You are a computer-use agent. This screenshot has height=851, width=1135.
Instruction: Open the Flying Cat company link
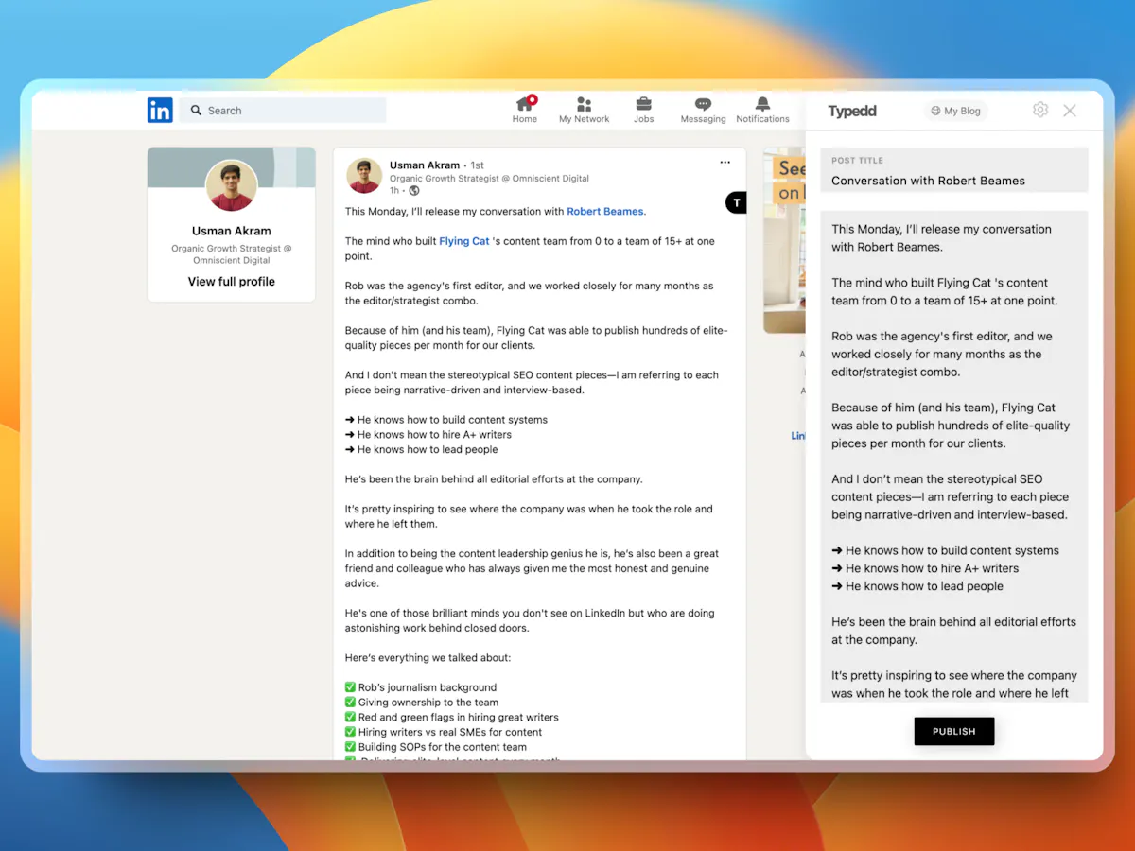click(x=464, y=241)
